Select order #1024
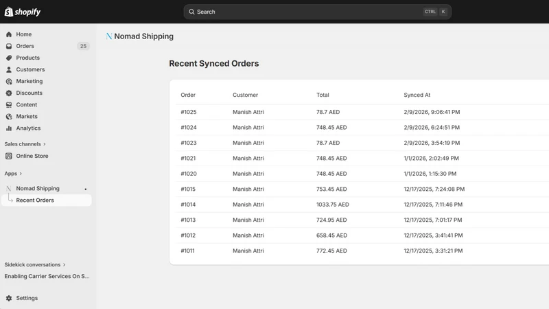Viewport: 549px width, 309px height. (188, 128)
